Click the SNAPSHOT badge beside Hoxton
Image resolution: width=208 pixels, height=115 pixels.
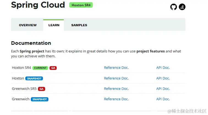(x=34, y=79)
